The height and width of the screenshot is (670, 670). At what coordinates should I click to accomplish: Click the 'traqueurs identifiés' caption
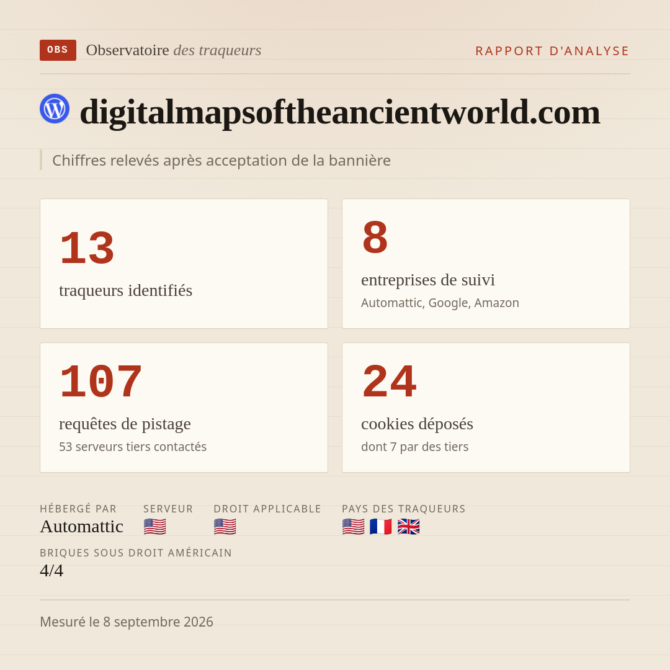click(x=125, y=290)
